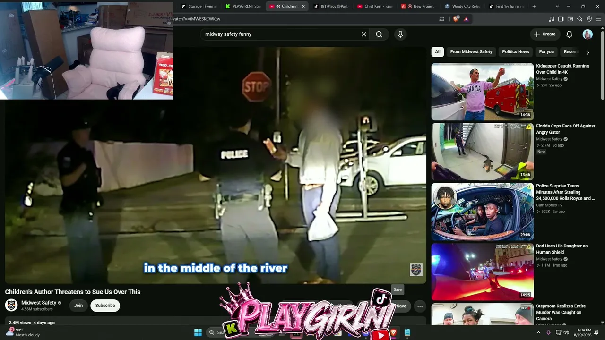Open Midwest Safety channel name link
Image resolution: width=605 pixels, height=340 pixels.
coord(39,303)
